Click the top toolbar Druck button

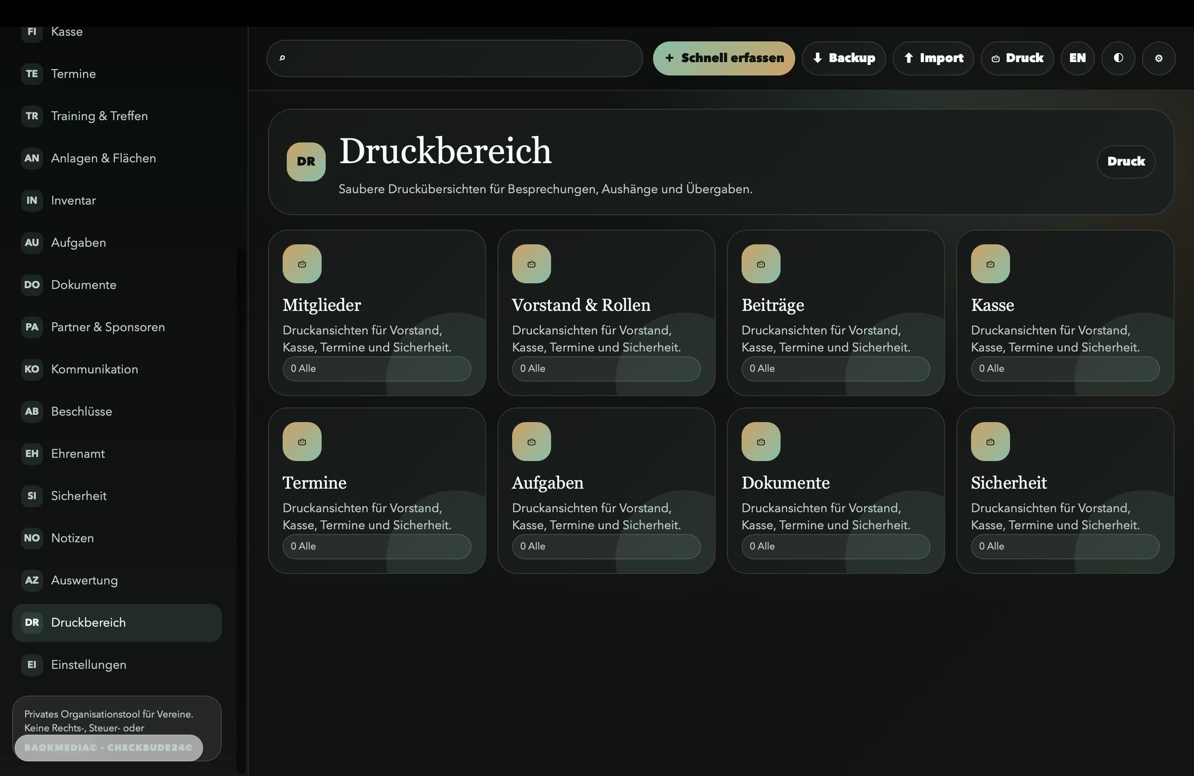(1017, 58)
